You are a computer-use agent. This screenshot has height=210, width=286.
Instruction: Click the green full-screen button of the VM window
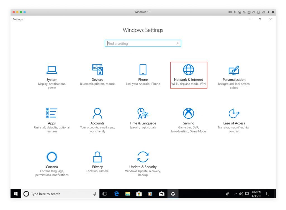pyautogui.click(x=21, y=12)
